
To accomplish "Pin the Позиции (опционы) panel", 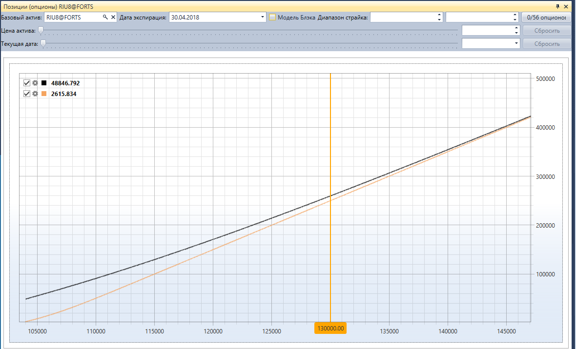I will (x=557, y=7).
